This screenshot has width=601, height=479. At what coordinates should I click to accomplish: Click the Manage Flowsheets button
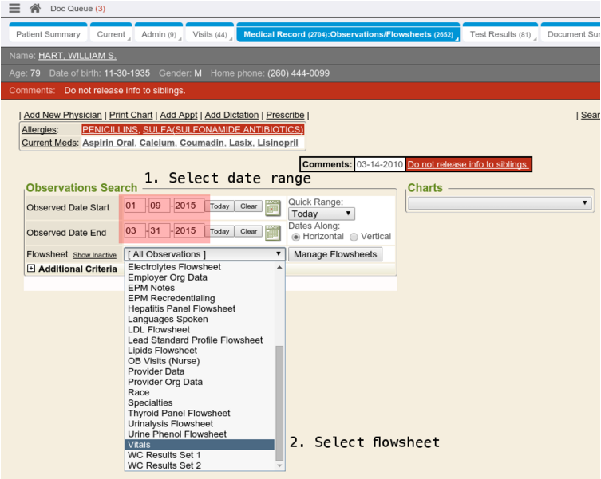pos(334,254)
